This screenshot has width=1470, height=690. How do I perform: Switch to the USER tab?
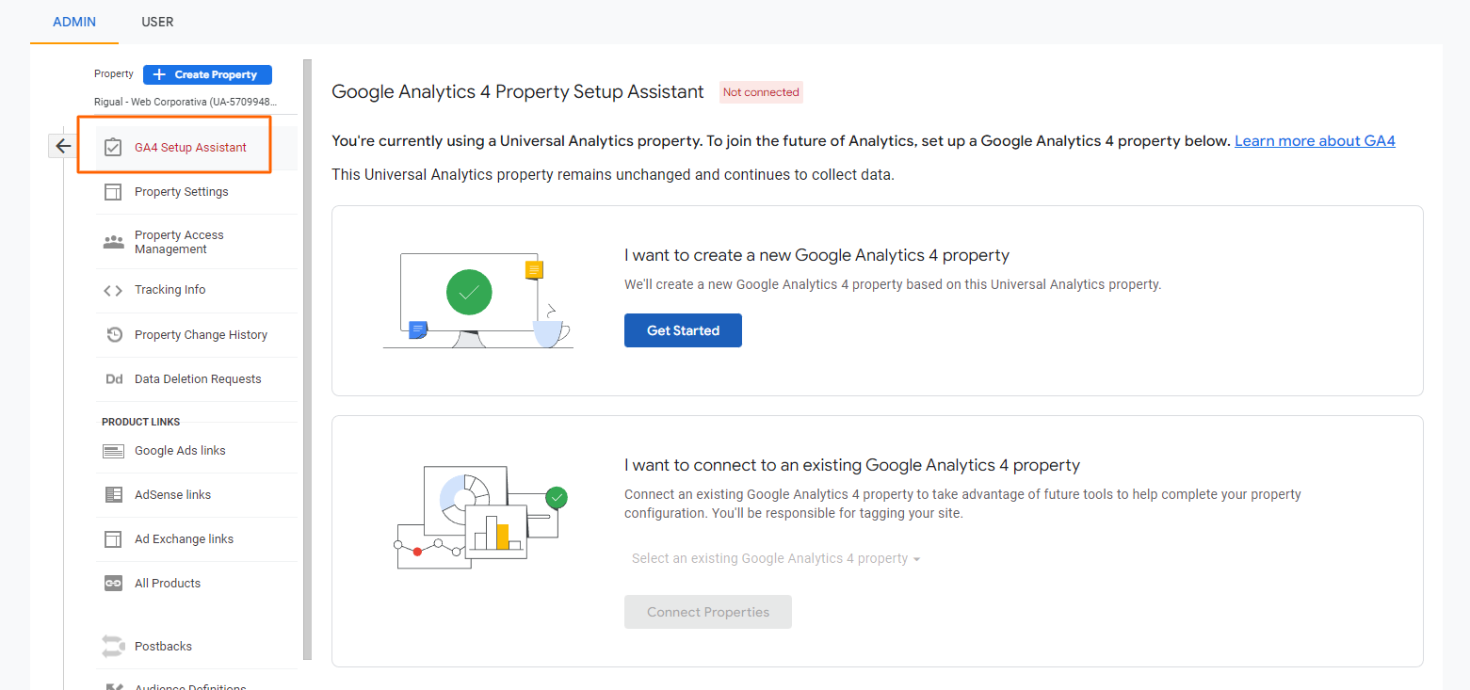(x=156, y=22)
